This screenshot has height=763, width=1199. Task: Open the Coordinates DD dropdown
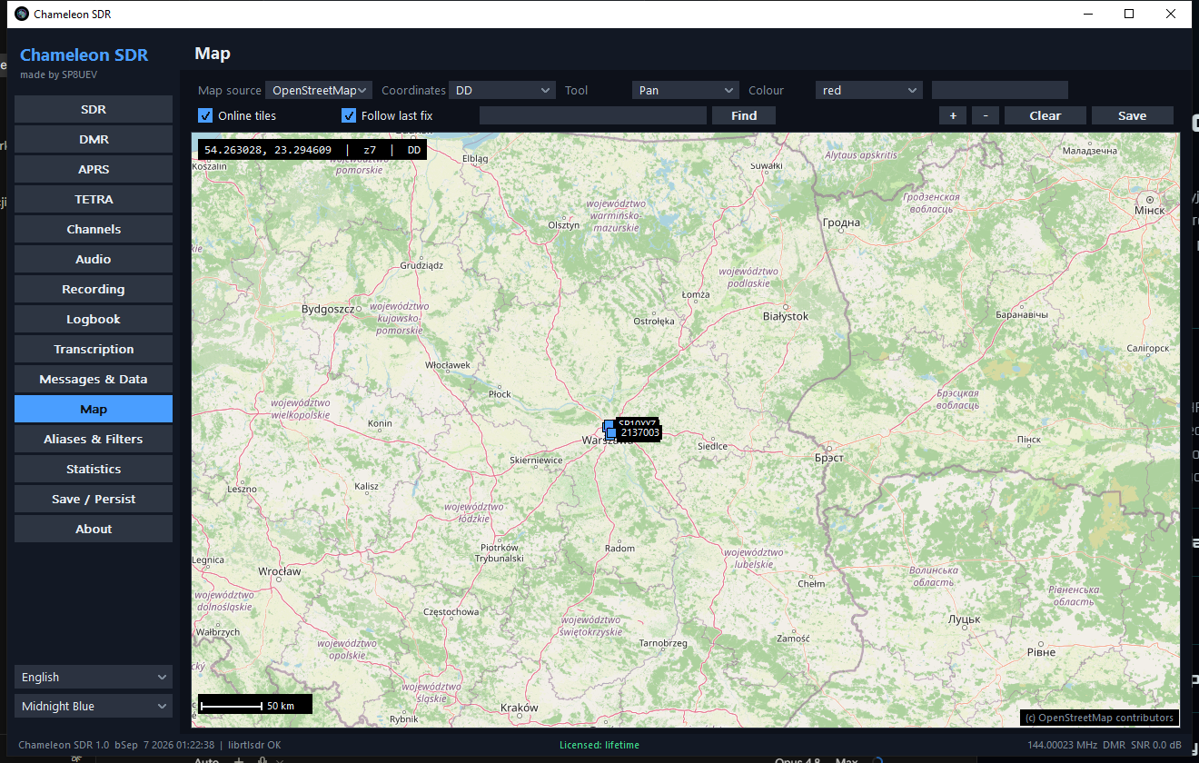tap(502, 90)
